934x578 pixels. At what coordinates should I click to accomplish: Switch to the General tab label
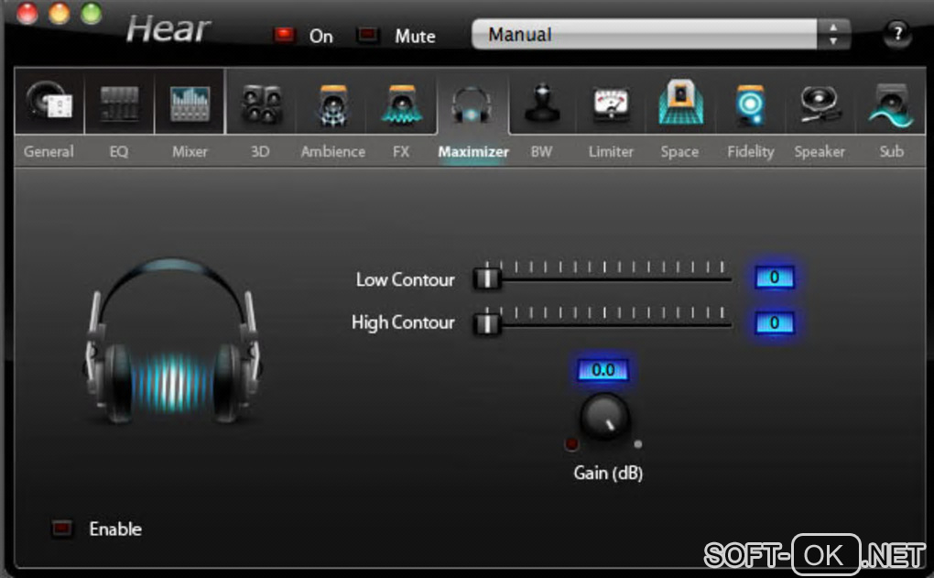click(x=49, y=151)
